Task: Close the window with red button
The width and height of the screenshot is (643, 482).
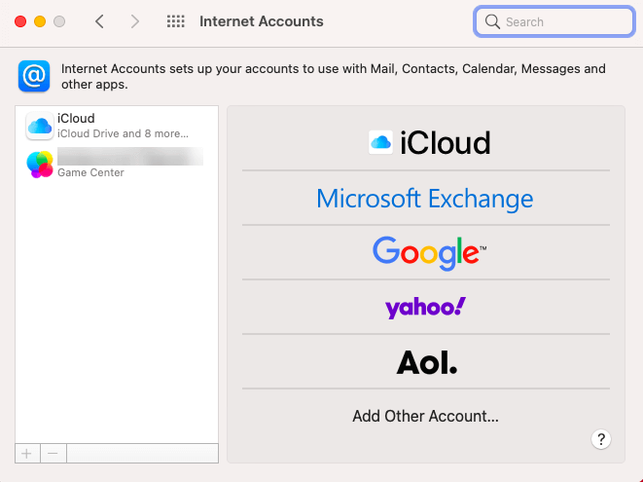Action: 20,21
